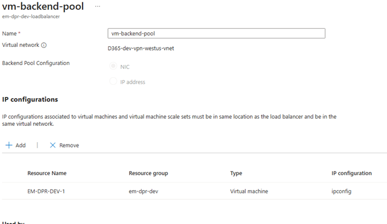Click the Virtual machine type cell
The image size is (387, 224).
click(249, 191)
